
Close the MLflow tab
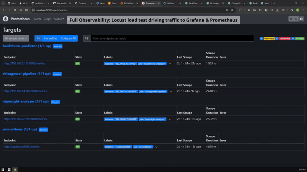180,3
